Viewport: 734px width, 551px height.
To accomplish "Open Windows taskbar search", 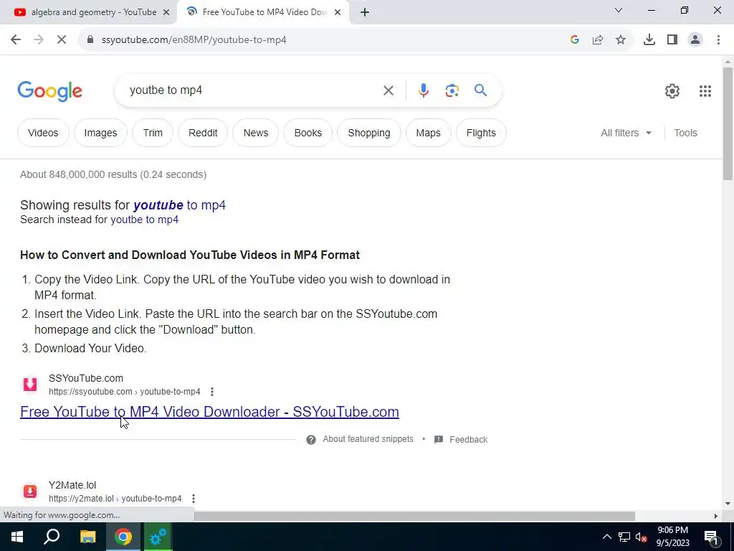I will (x=52, y=537).
